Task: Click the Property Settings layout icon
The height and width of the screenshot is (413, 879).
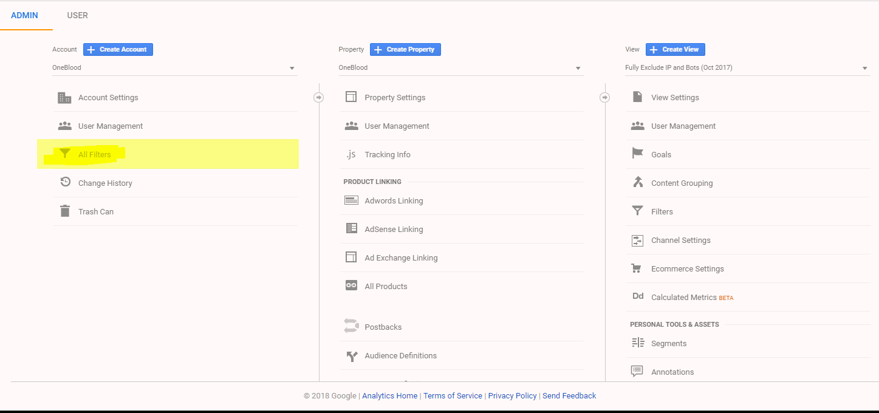Action: (351, 97)
